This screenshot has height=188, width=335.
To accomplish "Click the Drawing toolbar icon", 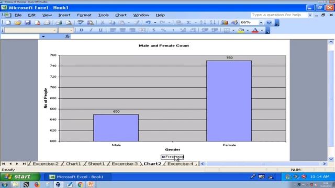I will (234, 22).
